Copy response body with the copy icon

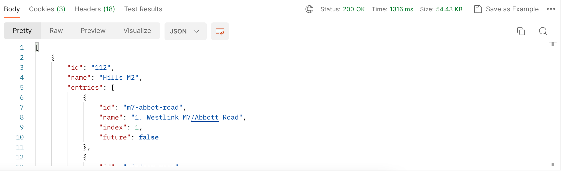pyautogui.click(x=521, y=31)
